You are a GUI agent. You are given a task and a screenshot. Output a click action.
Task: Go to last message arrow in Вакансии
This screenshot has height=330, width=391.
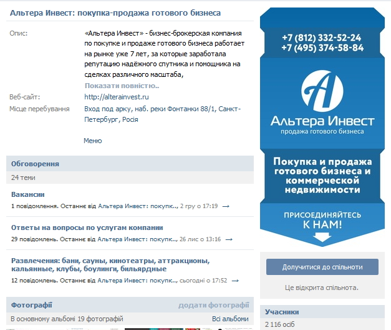[x=226, y=206]
